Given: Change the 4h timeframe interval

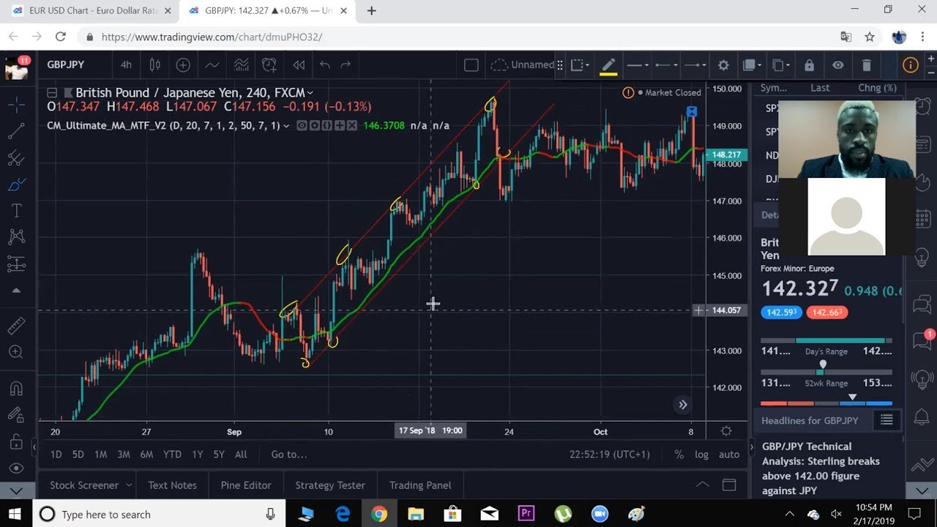Looking at the screenshot, I should [x=126, y=64].
